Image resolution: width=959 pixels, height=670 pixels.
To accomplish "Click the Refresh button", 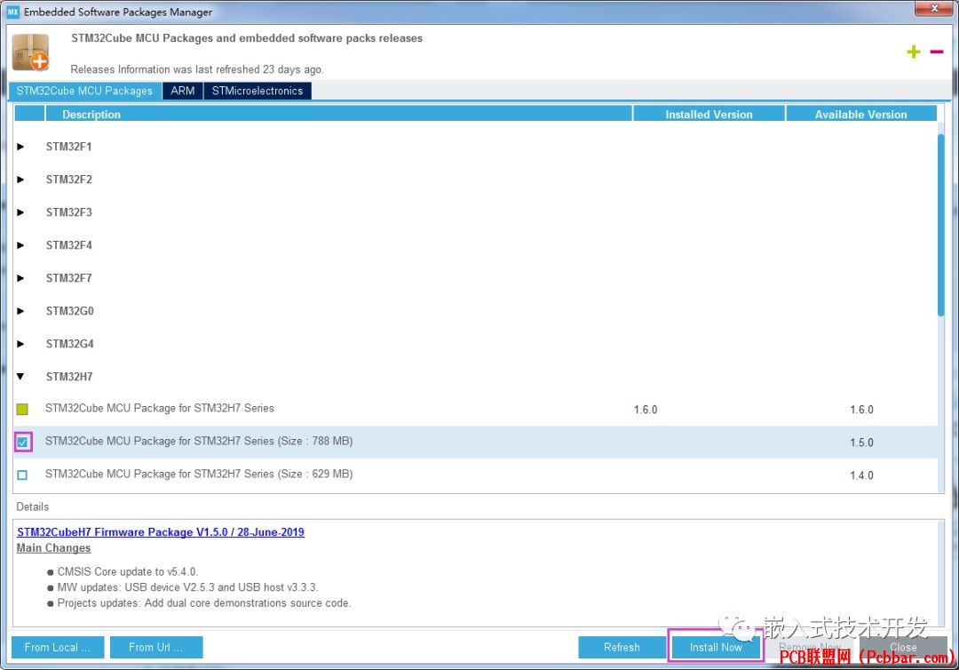I will (x=622, y=648).
